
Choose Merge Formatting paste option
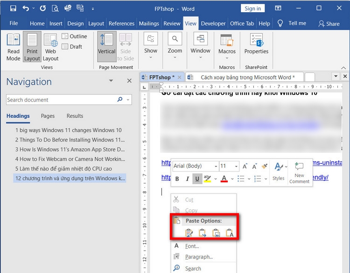click(x=203, y=233)
